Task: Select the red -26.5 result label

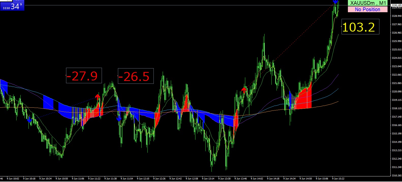Action: [136, 76]
